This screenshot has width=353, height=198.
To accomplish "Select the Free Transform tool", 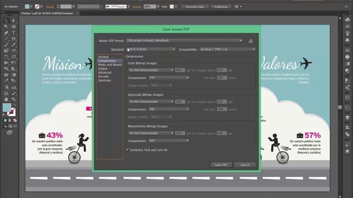I will pos(14,63).
